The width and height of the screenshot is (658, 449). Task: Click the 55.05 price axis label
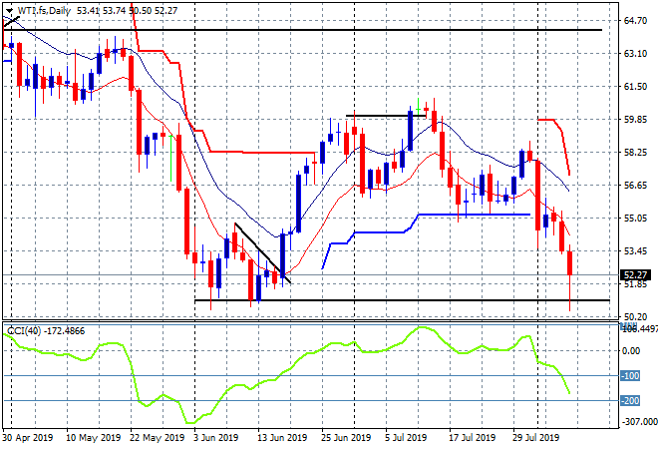point(635,218)
